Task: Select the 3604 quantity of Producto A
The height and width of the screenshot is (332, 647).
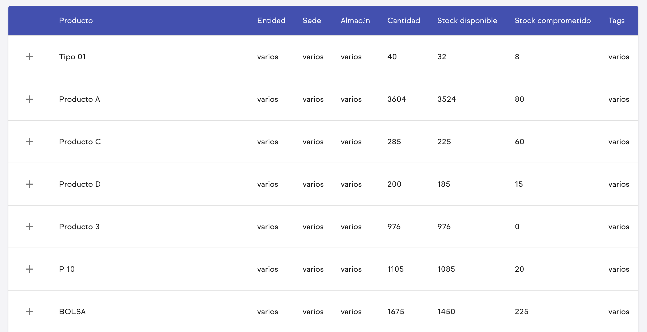Action: point(396,99)
